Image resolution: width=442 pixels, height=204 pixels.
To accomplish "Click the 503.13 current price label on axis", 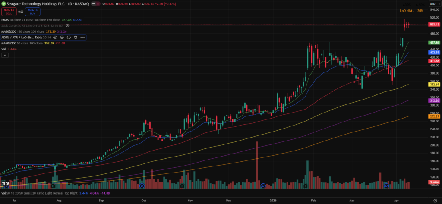I will [434, 25].
